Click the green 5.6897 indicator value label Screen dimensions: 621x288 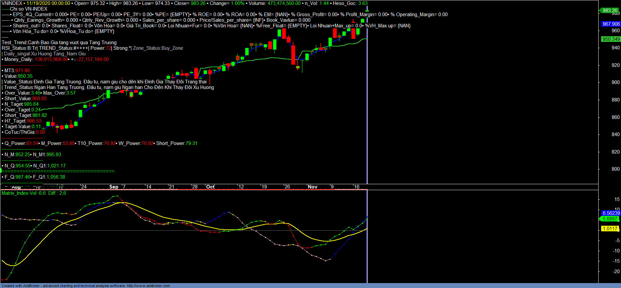[610, 219]
